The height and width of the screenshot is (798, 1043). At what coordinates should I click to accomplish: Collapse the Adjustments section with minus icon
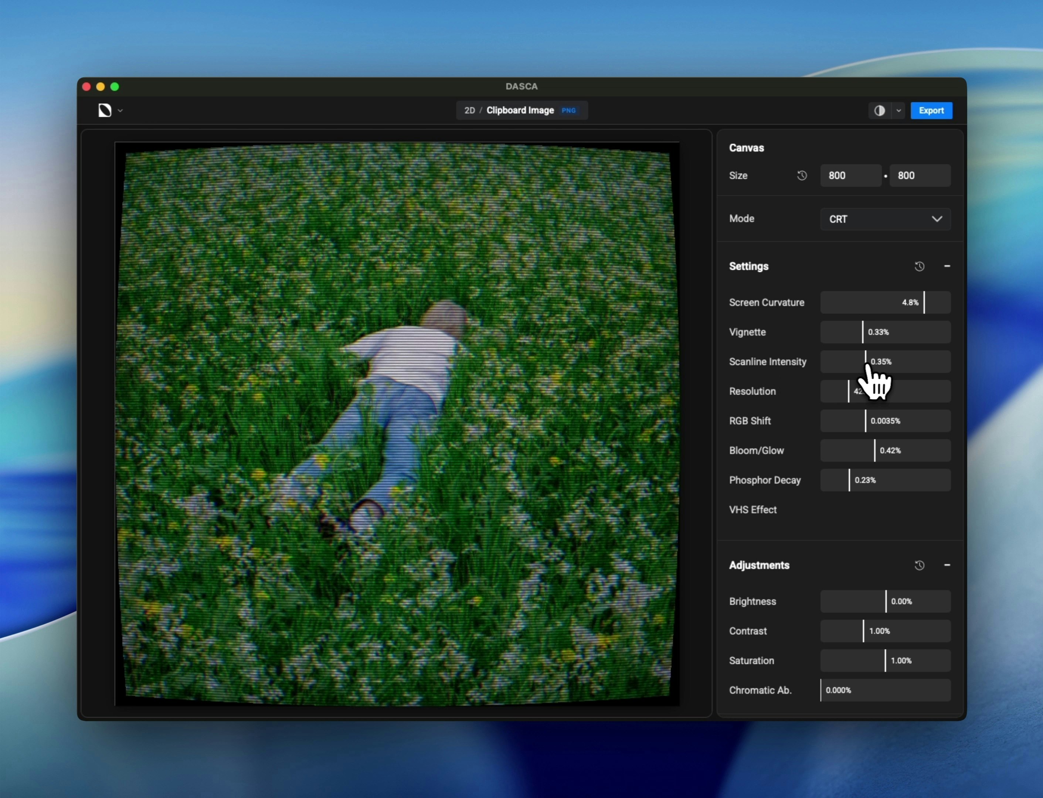[947, 565]
